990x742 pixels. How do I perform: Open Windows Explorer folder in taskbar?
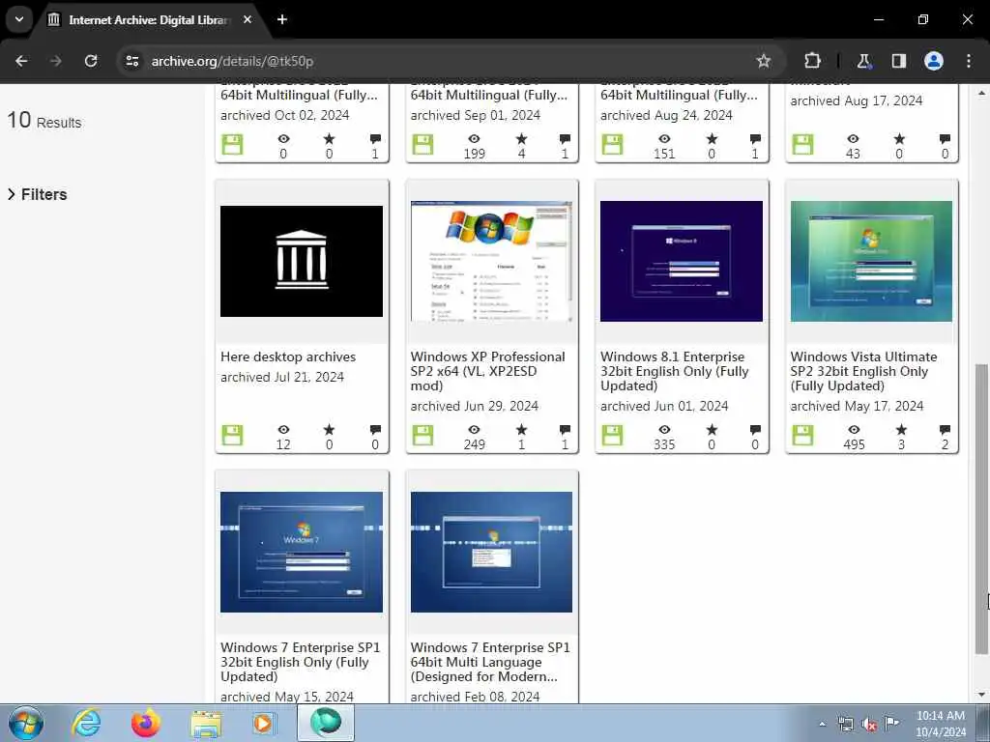click(206, 723)
